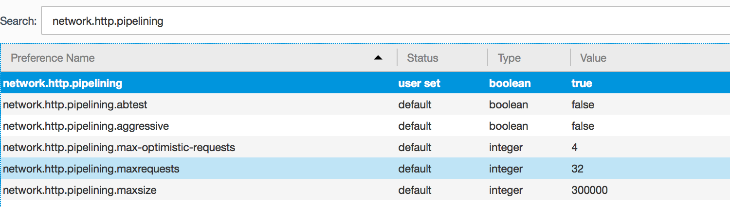Click the value 32 for maxrequests

tap(577, 169)
